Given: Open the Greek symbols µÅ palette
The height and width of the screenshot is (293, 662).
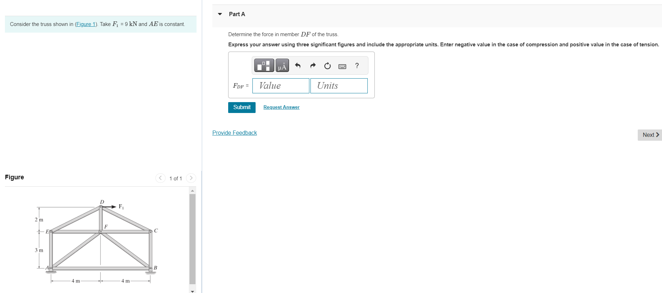Looking at the screenshot, I should pyautogui.click(x=282, y=66).
